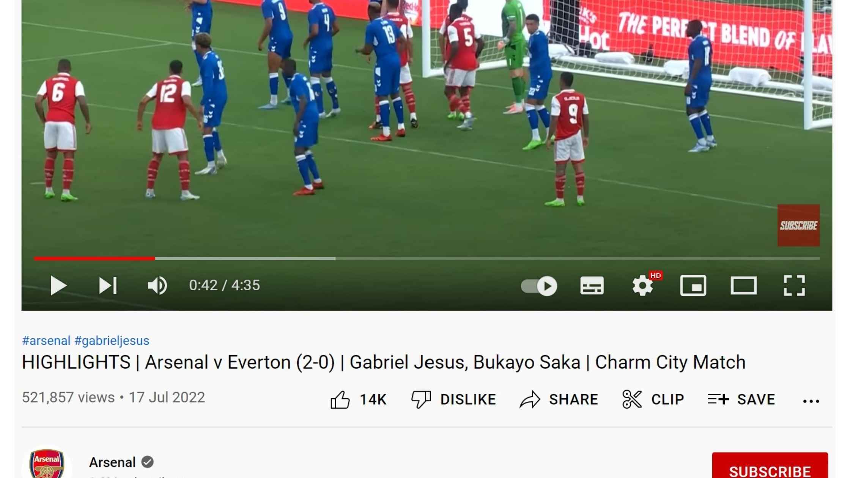
Task: Like the video with thumbs up
Action: click(358, 399)
